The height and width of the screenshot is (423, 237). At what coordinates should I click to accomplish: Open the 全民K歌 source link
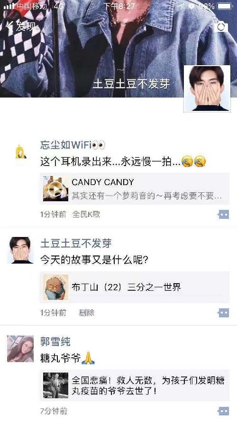86,214
